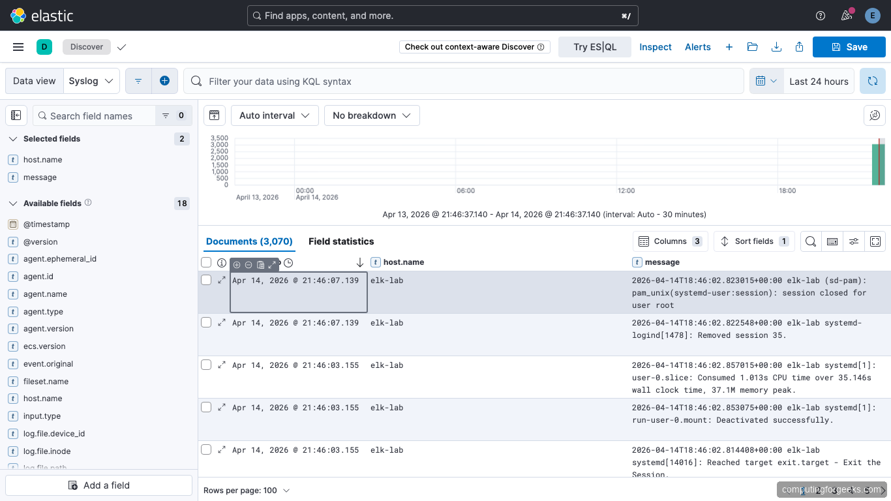Open the No breakdown dropdown
The height and width of the screenshot is (501, 891).
pos(372,115)
